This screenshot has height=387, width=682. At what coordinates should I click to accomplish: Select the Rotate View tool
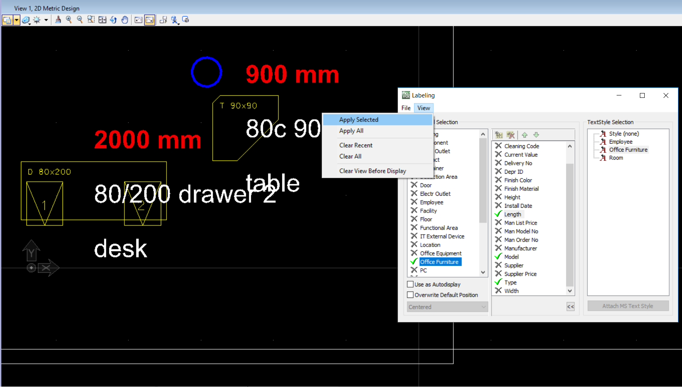point(114,20)
